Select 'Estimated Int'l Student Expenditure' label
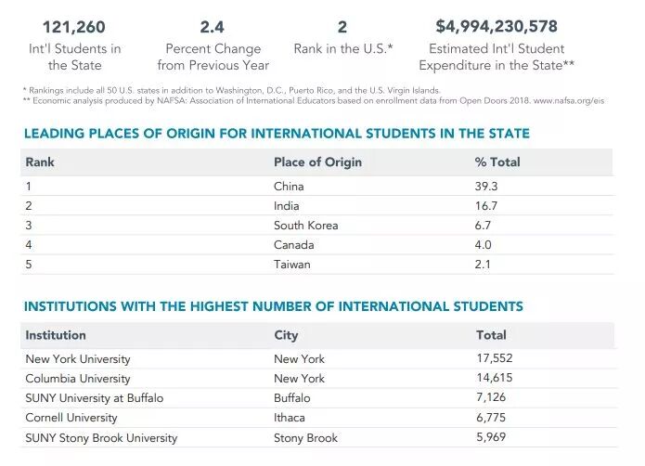 pos(497,57)
